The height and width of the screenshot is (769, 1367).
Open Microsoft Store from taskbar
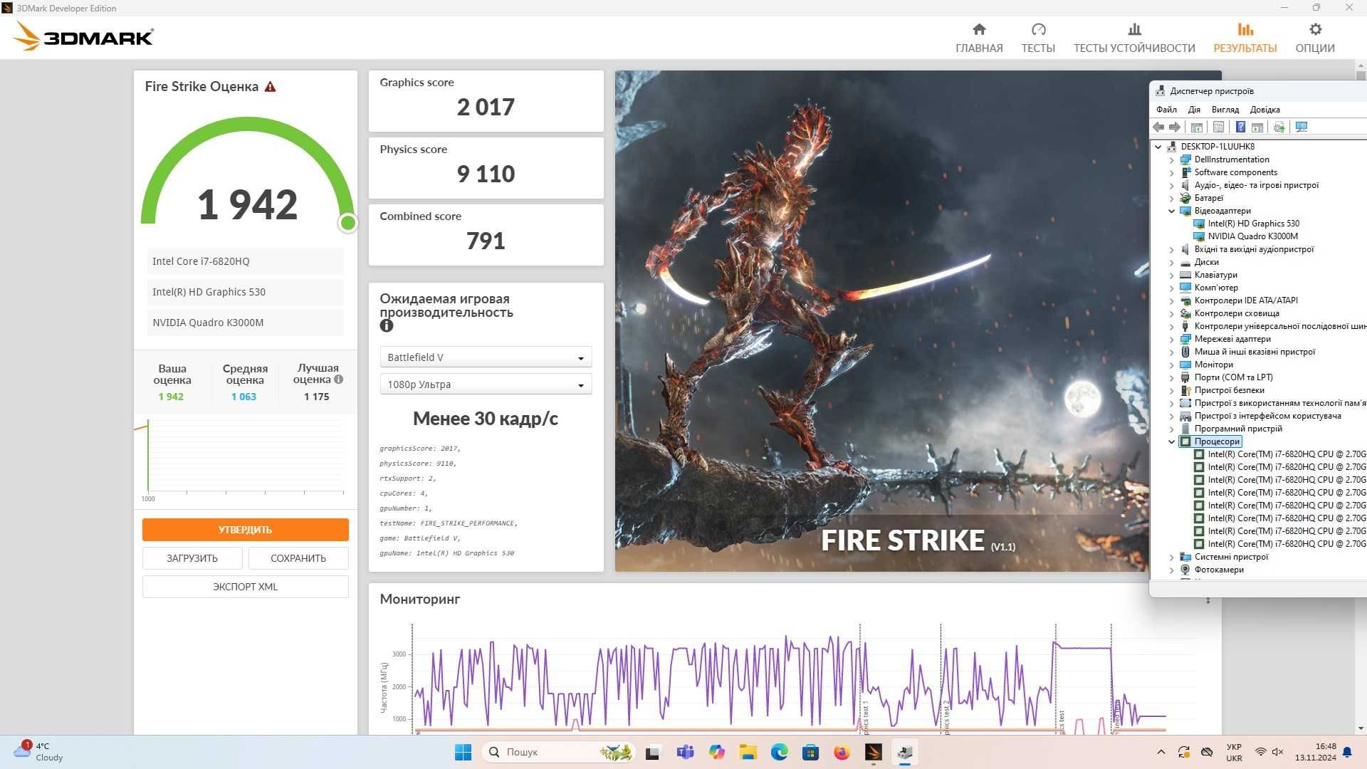810,752
